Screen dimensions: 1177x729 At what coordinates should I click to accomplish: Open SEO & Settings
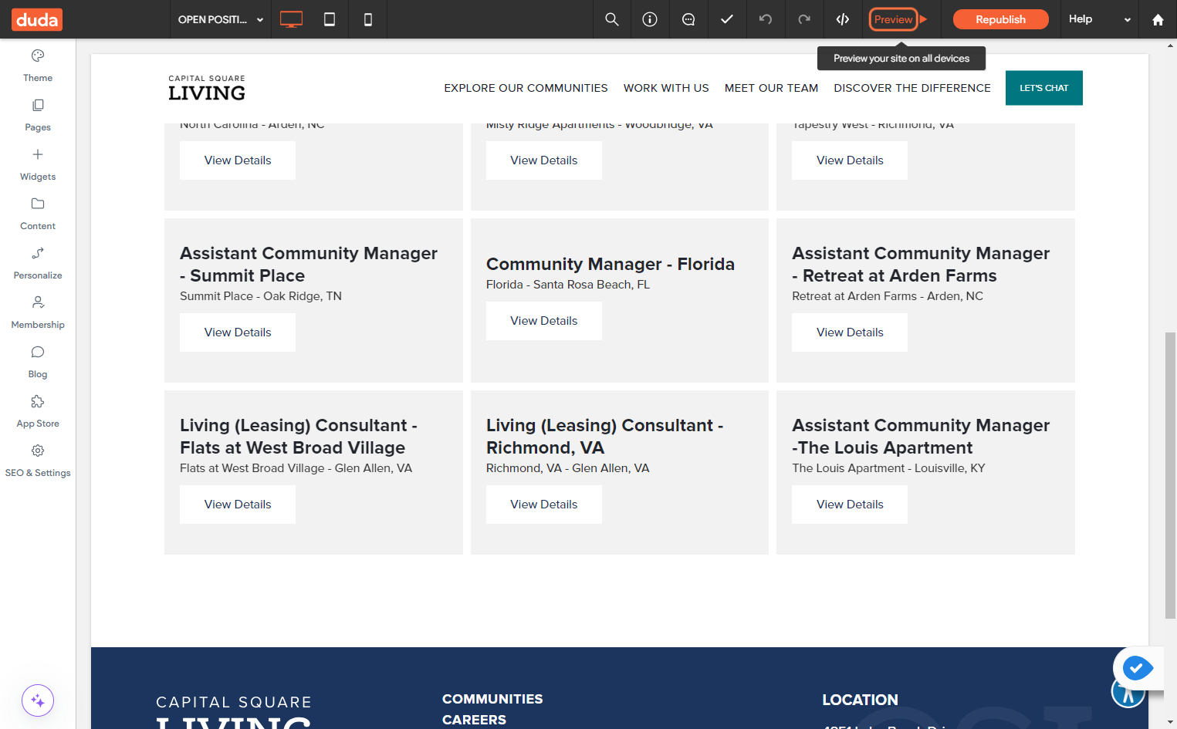38,461
